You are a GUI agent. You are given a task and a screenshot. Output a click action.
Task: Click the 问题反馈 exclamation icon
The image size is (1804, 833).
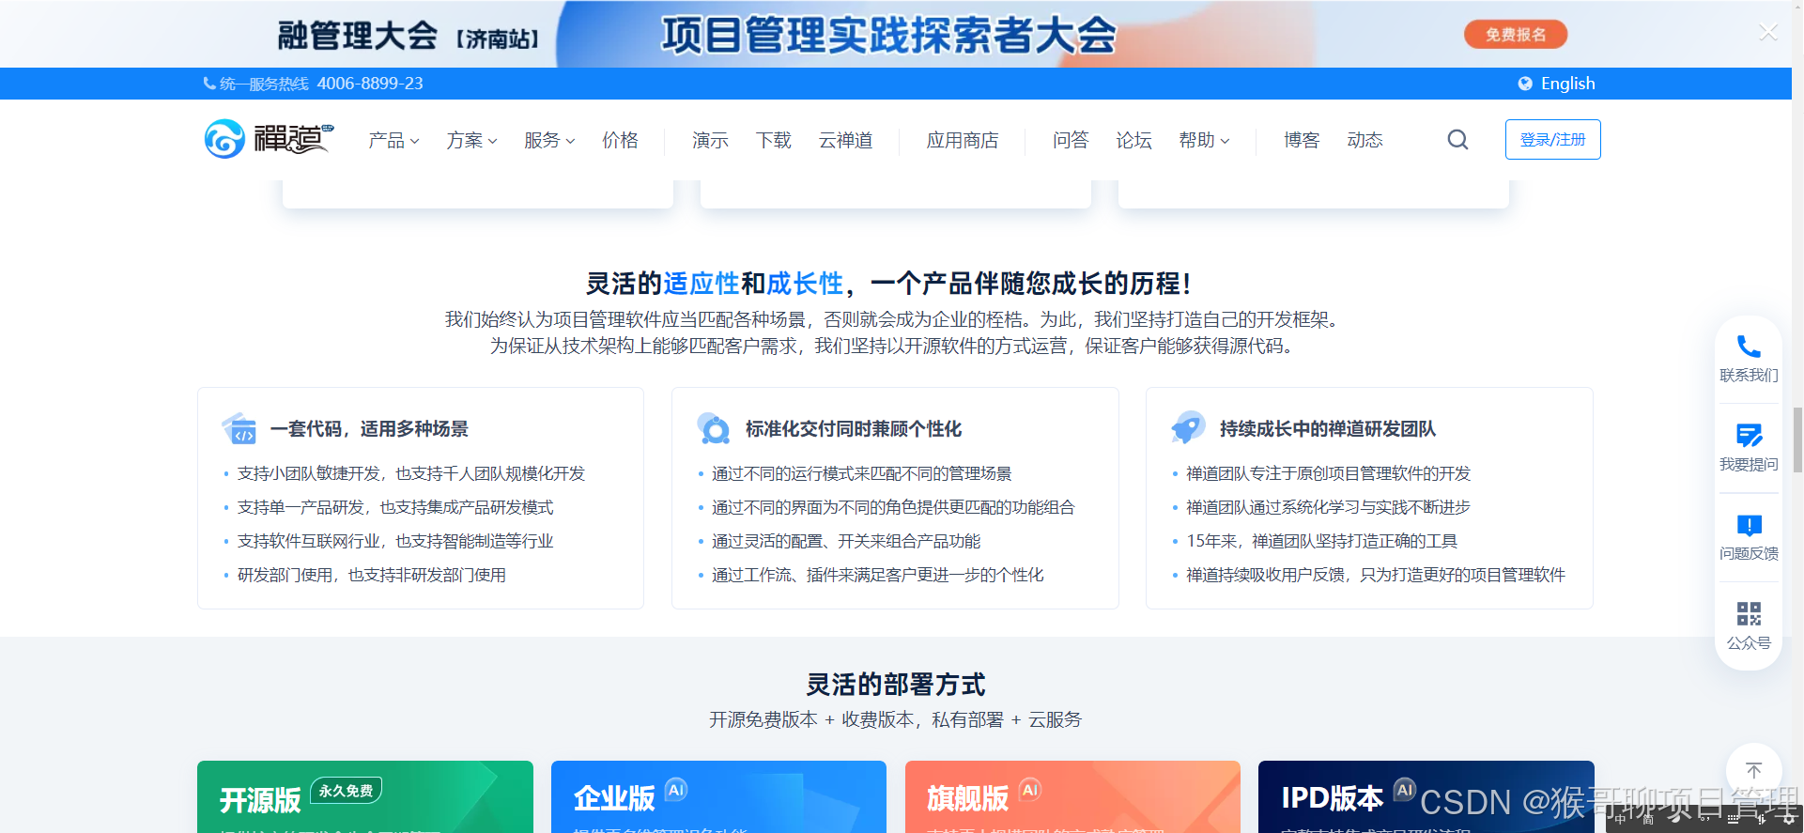1749,525
